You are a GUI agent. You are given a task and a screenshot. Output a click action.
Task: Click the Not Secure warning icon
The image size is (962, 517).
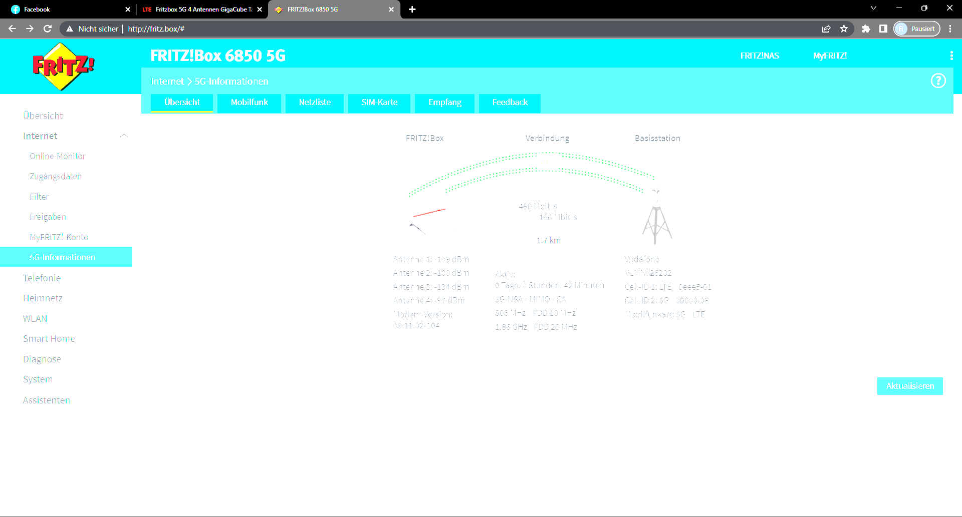coord(70,29)
